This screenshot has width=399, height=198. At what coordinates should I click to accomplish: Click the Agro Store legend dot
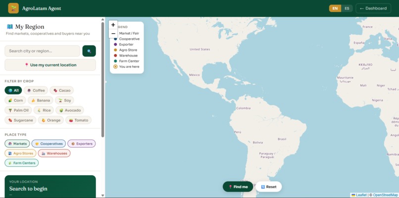115,50
